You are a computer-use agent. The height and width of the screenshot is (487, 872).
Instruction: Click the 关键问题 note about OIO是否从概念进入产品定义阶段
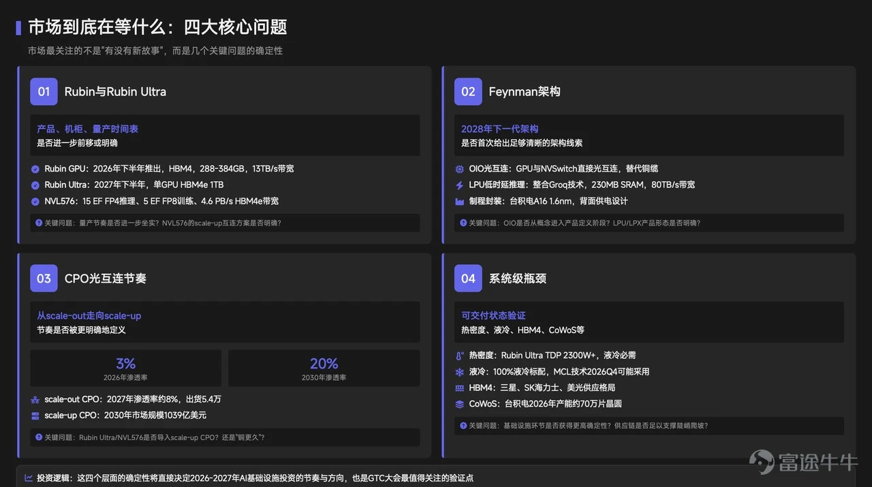649,223
